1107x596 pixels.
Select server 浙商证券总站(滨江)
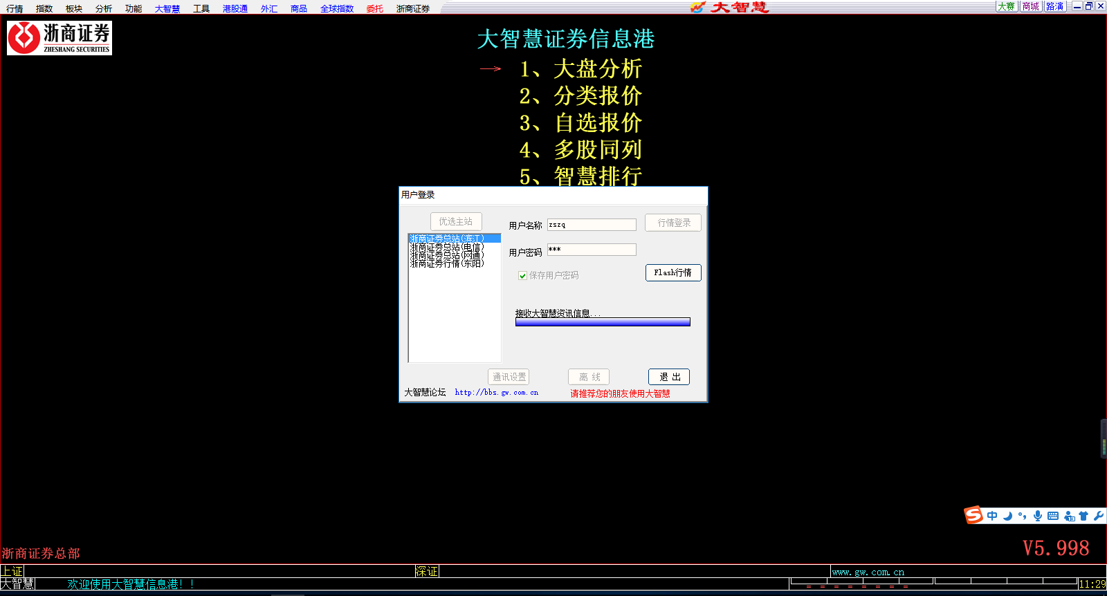pyautogui.click(x=455, y=239)
